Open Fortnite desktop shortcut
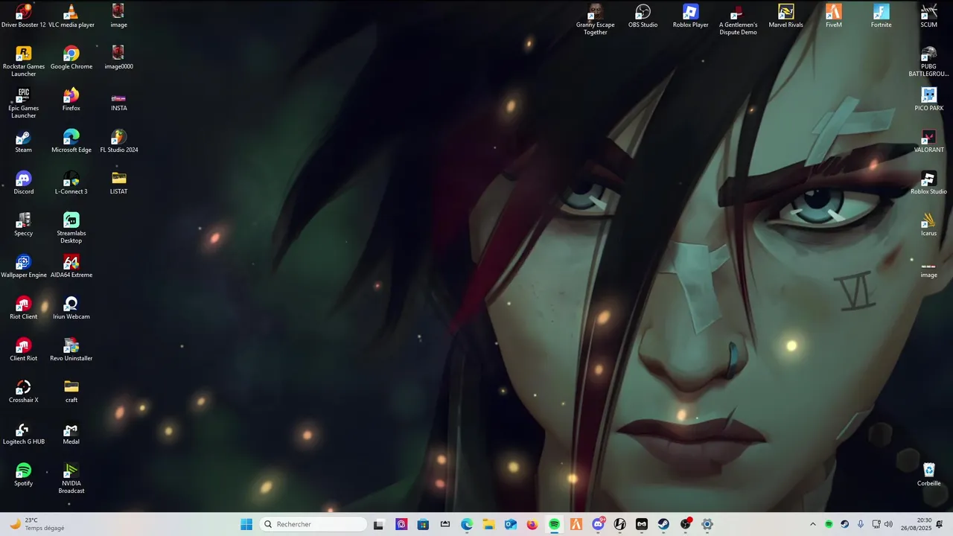Image resolution: width=953 pixels, height=536 pixels. pyautogui.click(x=882, y=16)
